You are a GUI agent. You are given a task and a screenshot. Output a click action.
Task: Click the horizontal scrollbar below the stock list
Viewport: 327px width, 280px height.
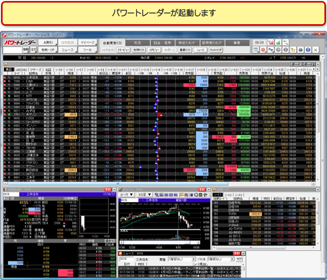click(x=154, y=184)
